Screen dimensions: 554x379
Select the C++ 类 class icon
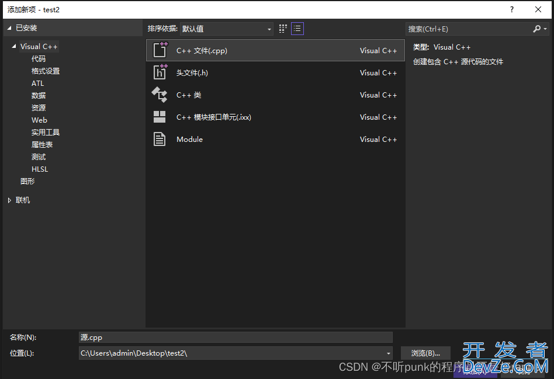point(160,95)
